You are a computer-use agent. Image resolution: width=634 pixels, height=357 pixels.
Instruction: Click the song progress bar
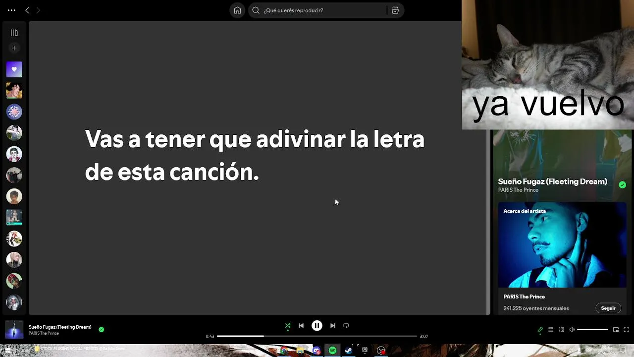(x=317, y=336)
